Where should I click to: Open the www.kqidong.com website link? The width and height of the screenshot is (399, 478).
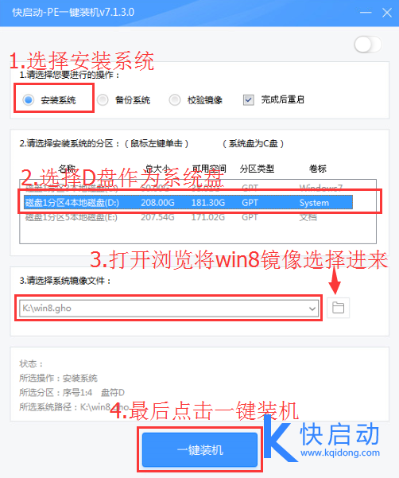pos(340,453)
